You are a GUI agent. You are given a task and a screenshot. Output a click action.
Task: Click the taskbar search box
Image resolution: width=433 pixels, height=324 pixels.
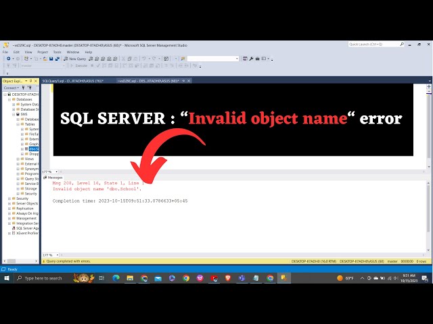pos(43,278)
